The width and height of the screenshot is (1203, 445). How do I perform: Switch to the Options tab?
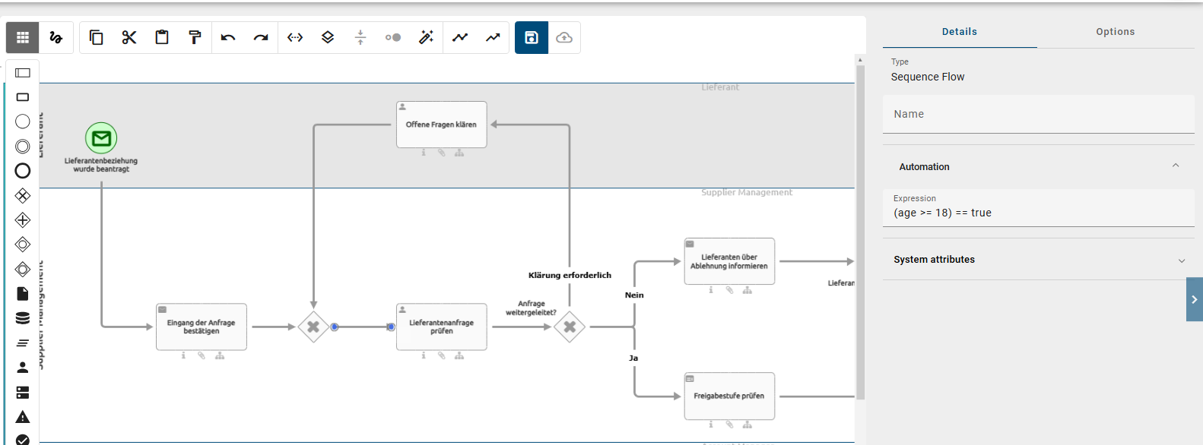pos(1116,32)
